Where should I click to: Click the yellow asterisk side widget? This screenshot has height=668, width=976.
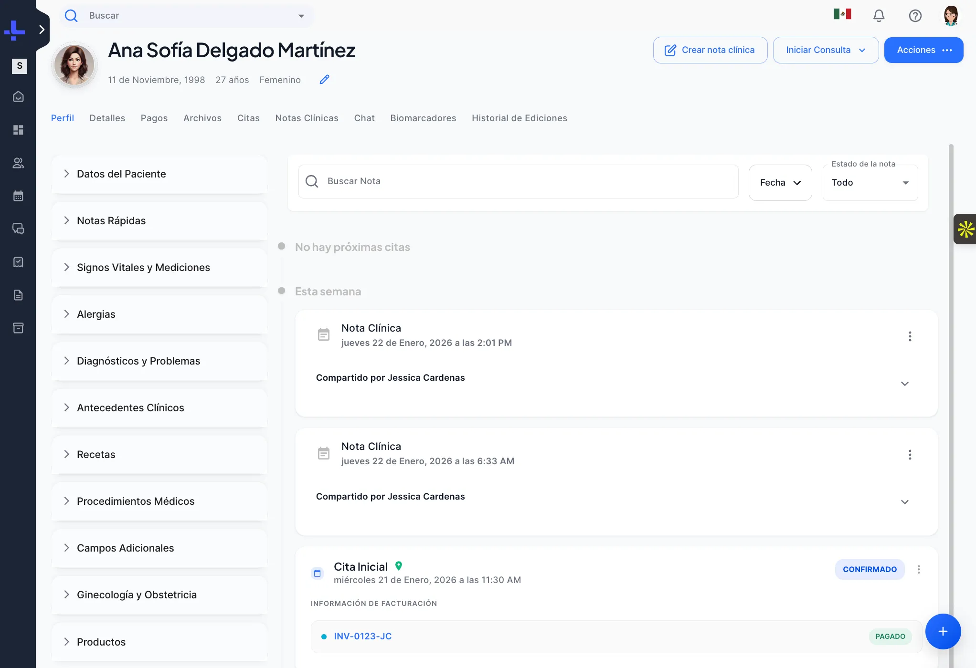pos(965,229)
